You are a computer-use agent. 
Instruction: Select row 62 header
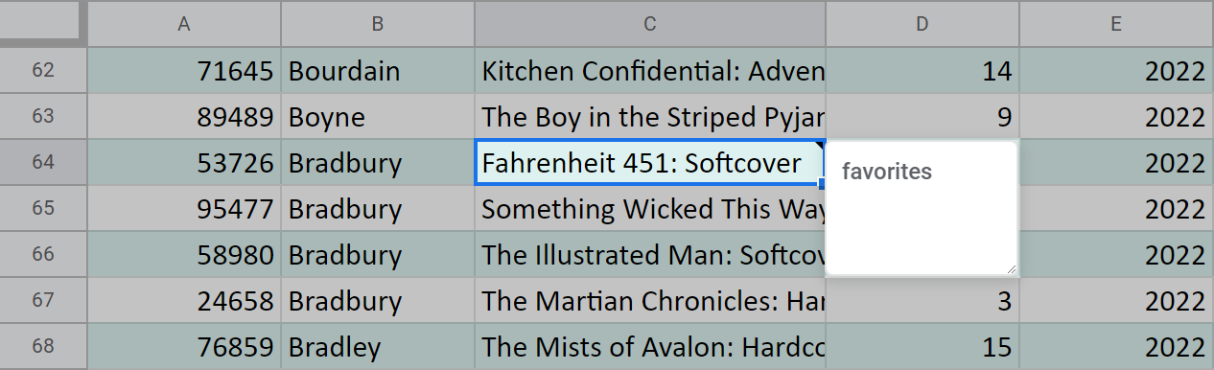pyautogui.click(x=43, y=70)
